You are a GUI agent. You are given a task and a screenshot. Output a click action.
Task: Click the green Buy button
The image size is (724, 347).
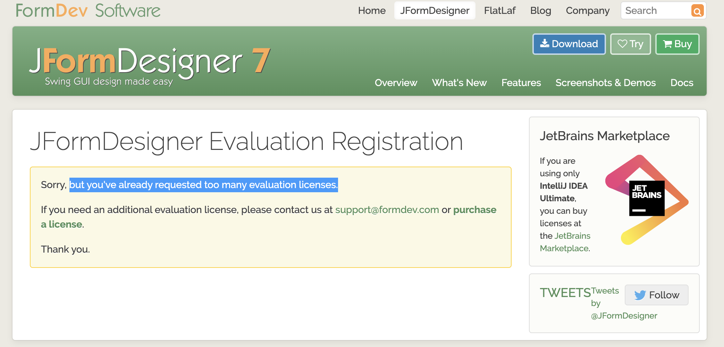coord(677,44)
